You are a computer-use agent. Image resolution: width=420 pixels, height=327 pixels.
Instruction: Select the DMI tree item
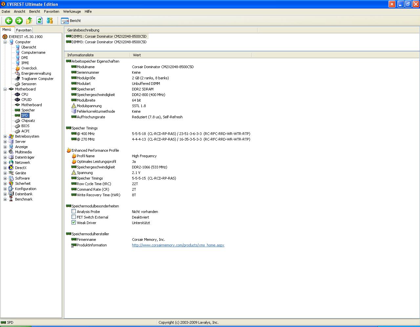pos(25,58)
